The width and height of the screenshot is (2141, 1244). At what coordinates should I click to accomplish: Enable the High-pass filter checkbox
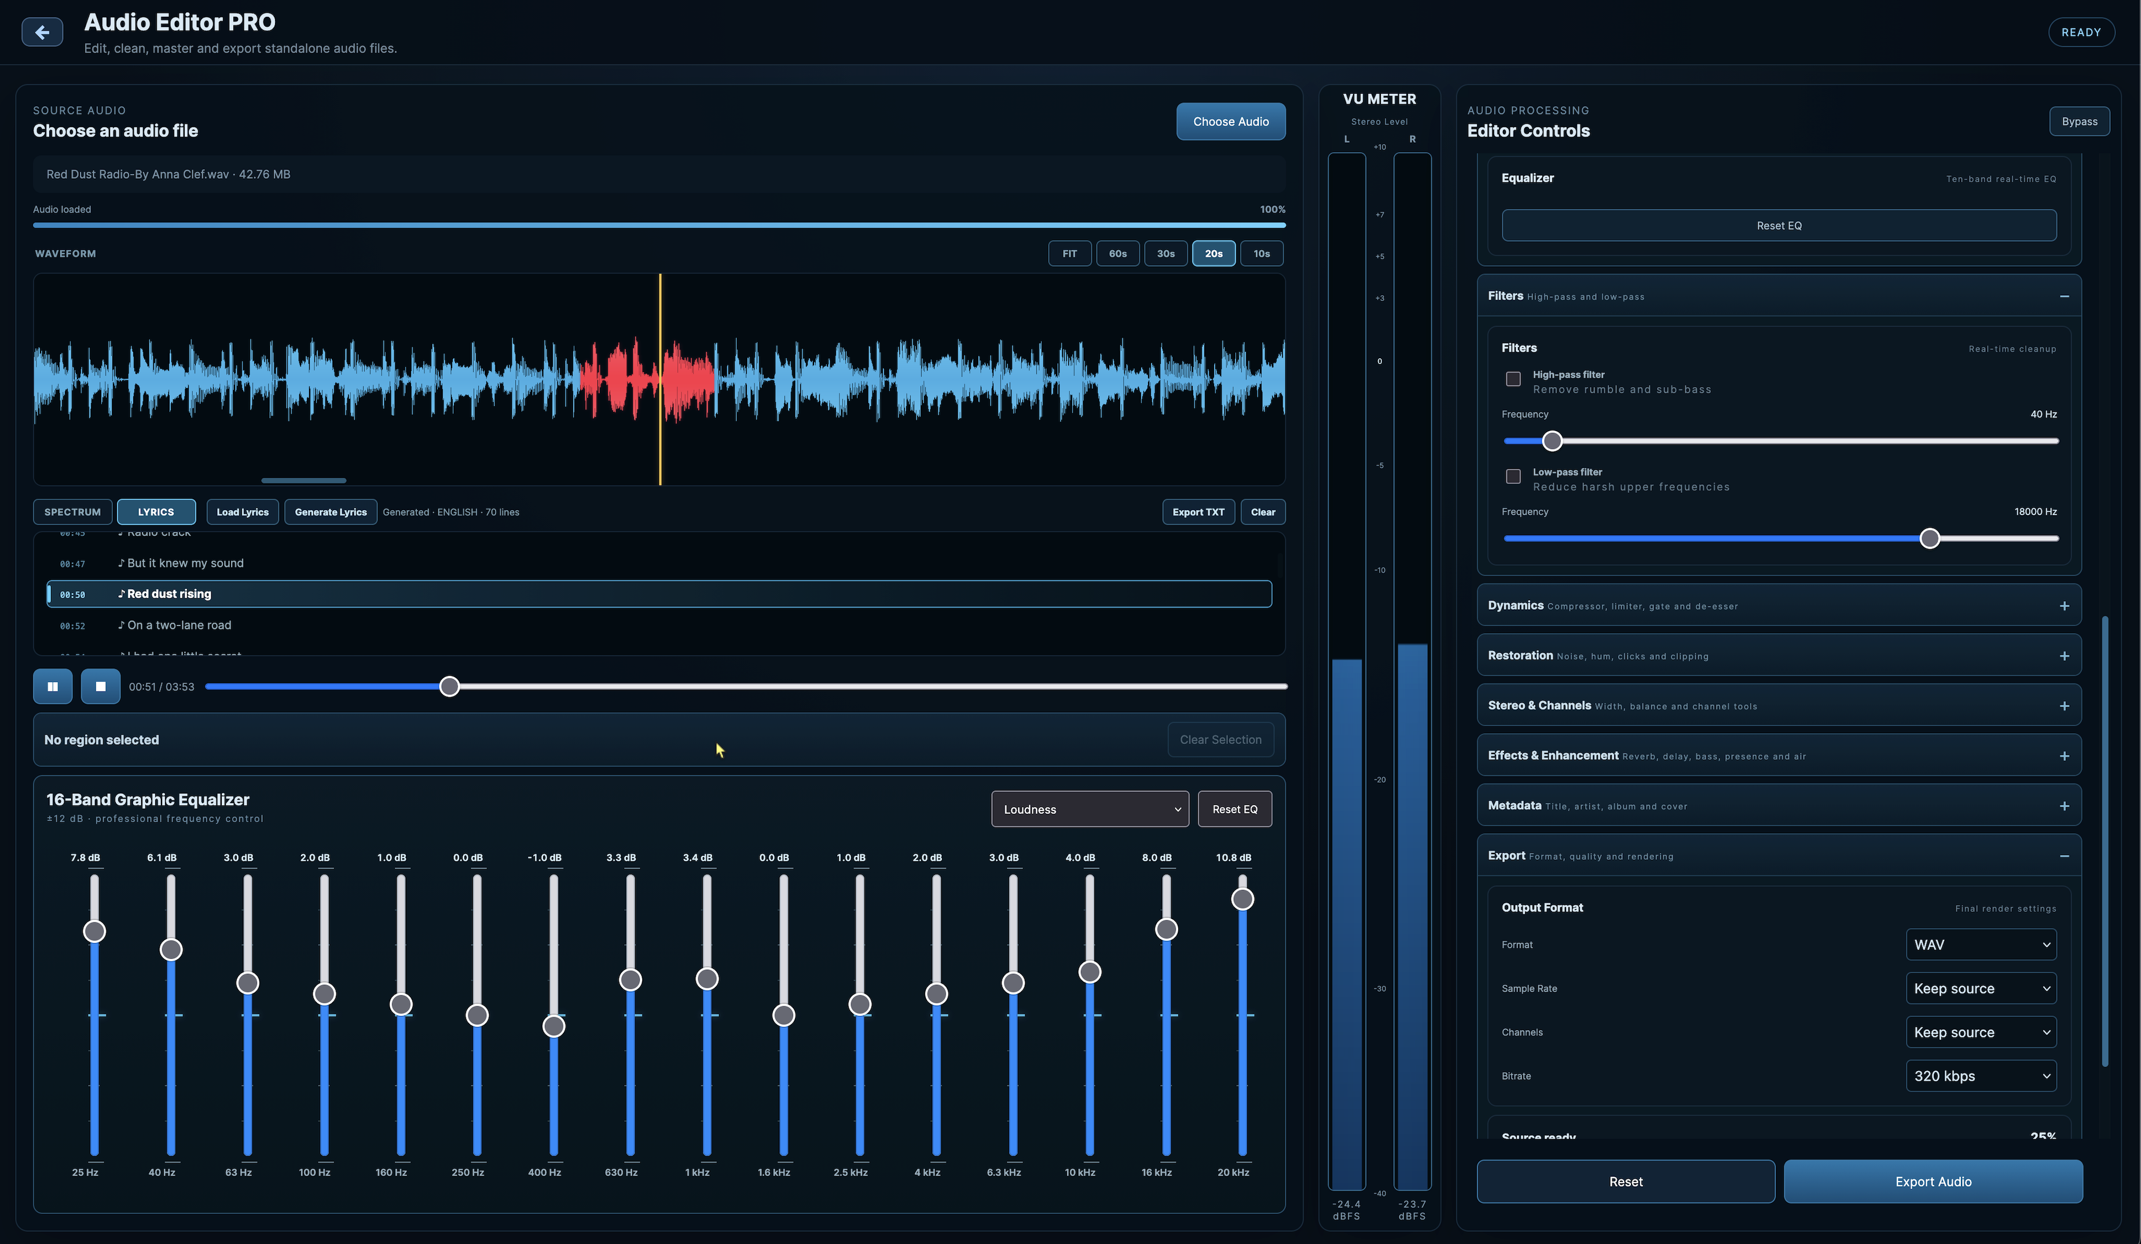(x=1513, y=379)
